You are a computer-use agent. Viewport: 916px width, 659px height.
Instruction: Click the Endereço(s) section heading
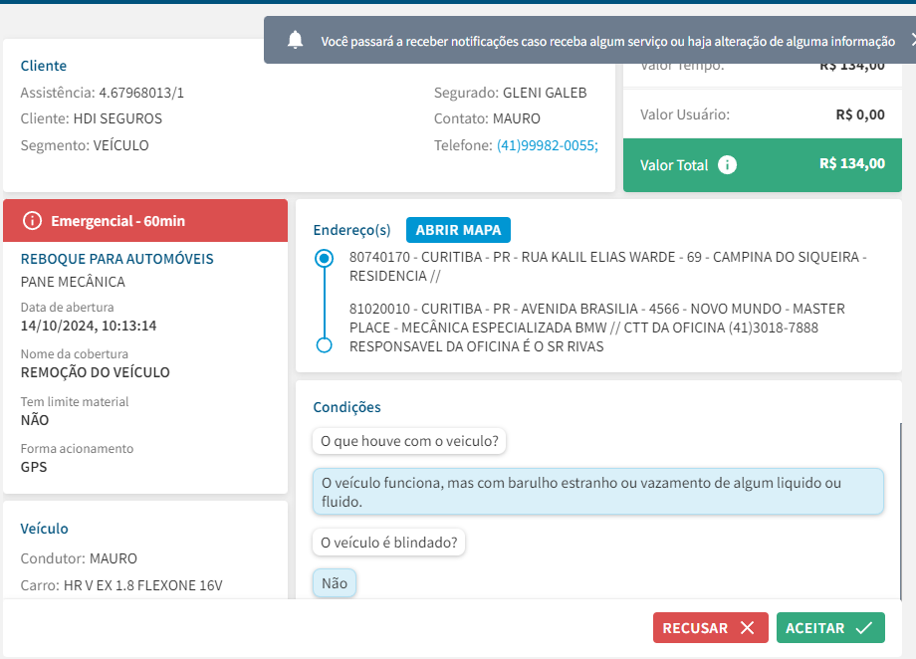(351, 230)
